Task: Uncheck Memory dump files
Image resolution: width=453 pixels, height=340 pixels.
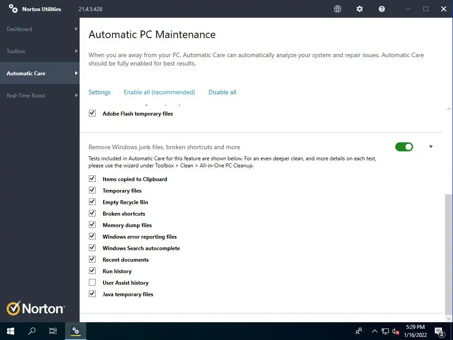Action: (x=92, y=224)
